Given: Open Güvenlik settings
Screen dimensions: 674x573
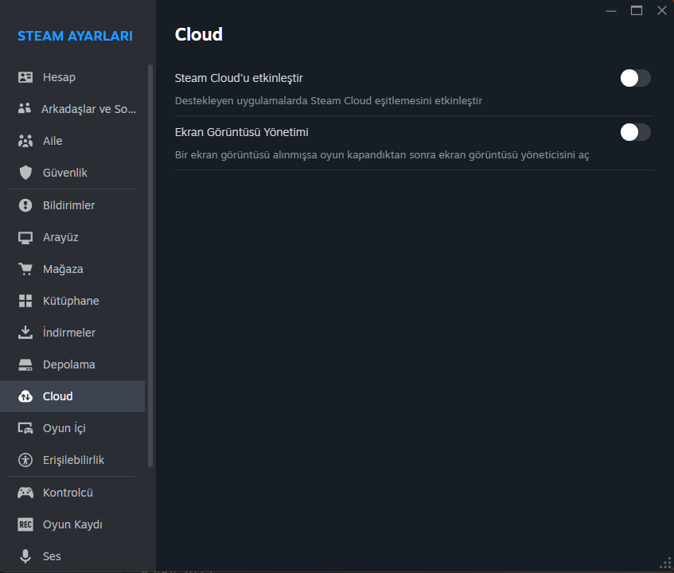Looking at the screenshot, I should pyautogui.click(x=72, y=173).
